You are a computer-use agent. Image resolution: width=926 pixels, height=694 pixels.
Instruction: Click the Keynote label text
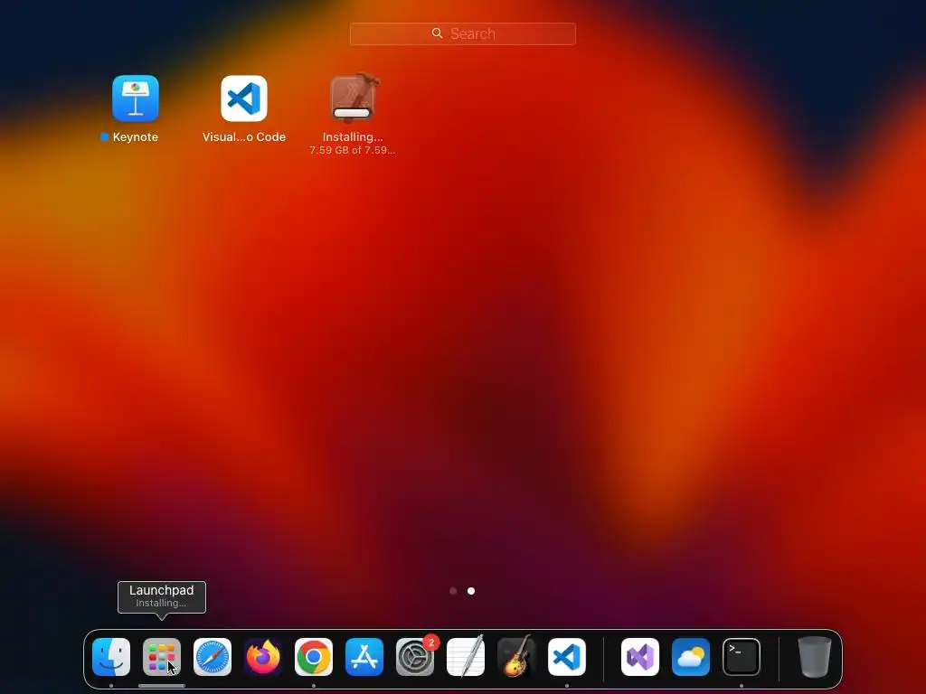[x=136, y=137]
